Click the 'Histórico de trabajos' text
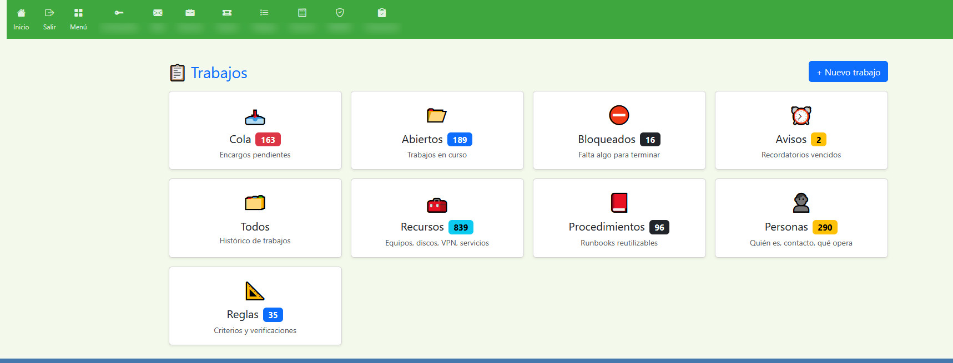Image resolution: width=953 pixels, height=363 pixels. pos(255,241)
